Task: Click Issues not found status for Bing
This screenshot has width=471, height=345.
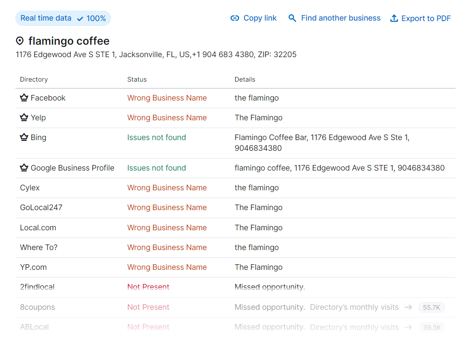Action: click(x=157, y=137)
